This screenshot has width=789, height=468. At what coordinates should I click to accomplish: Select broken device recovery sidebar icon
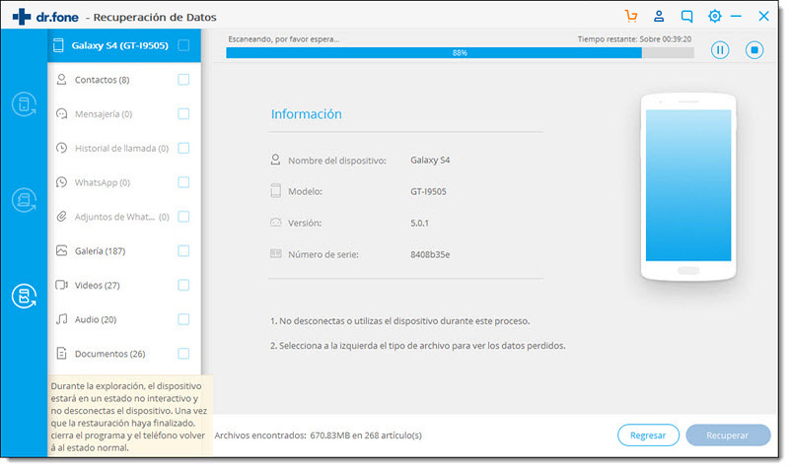[x=24, y=297]
